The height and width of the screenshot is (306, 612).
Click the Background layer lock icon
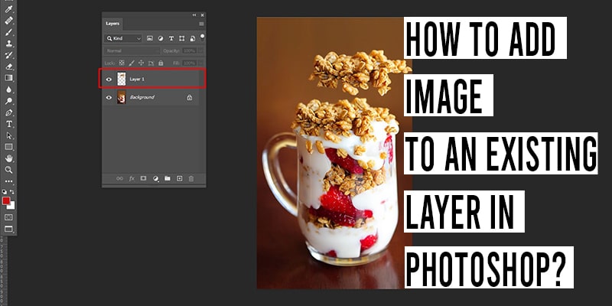(x=189, y=98)
